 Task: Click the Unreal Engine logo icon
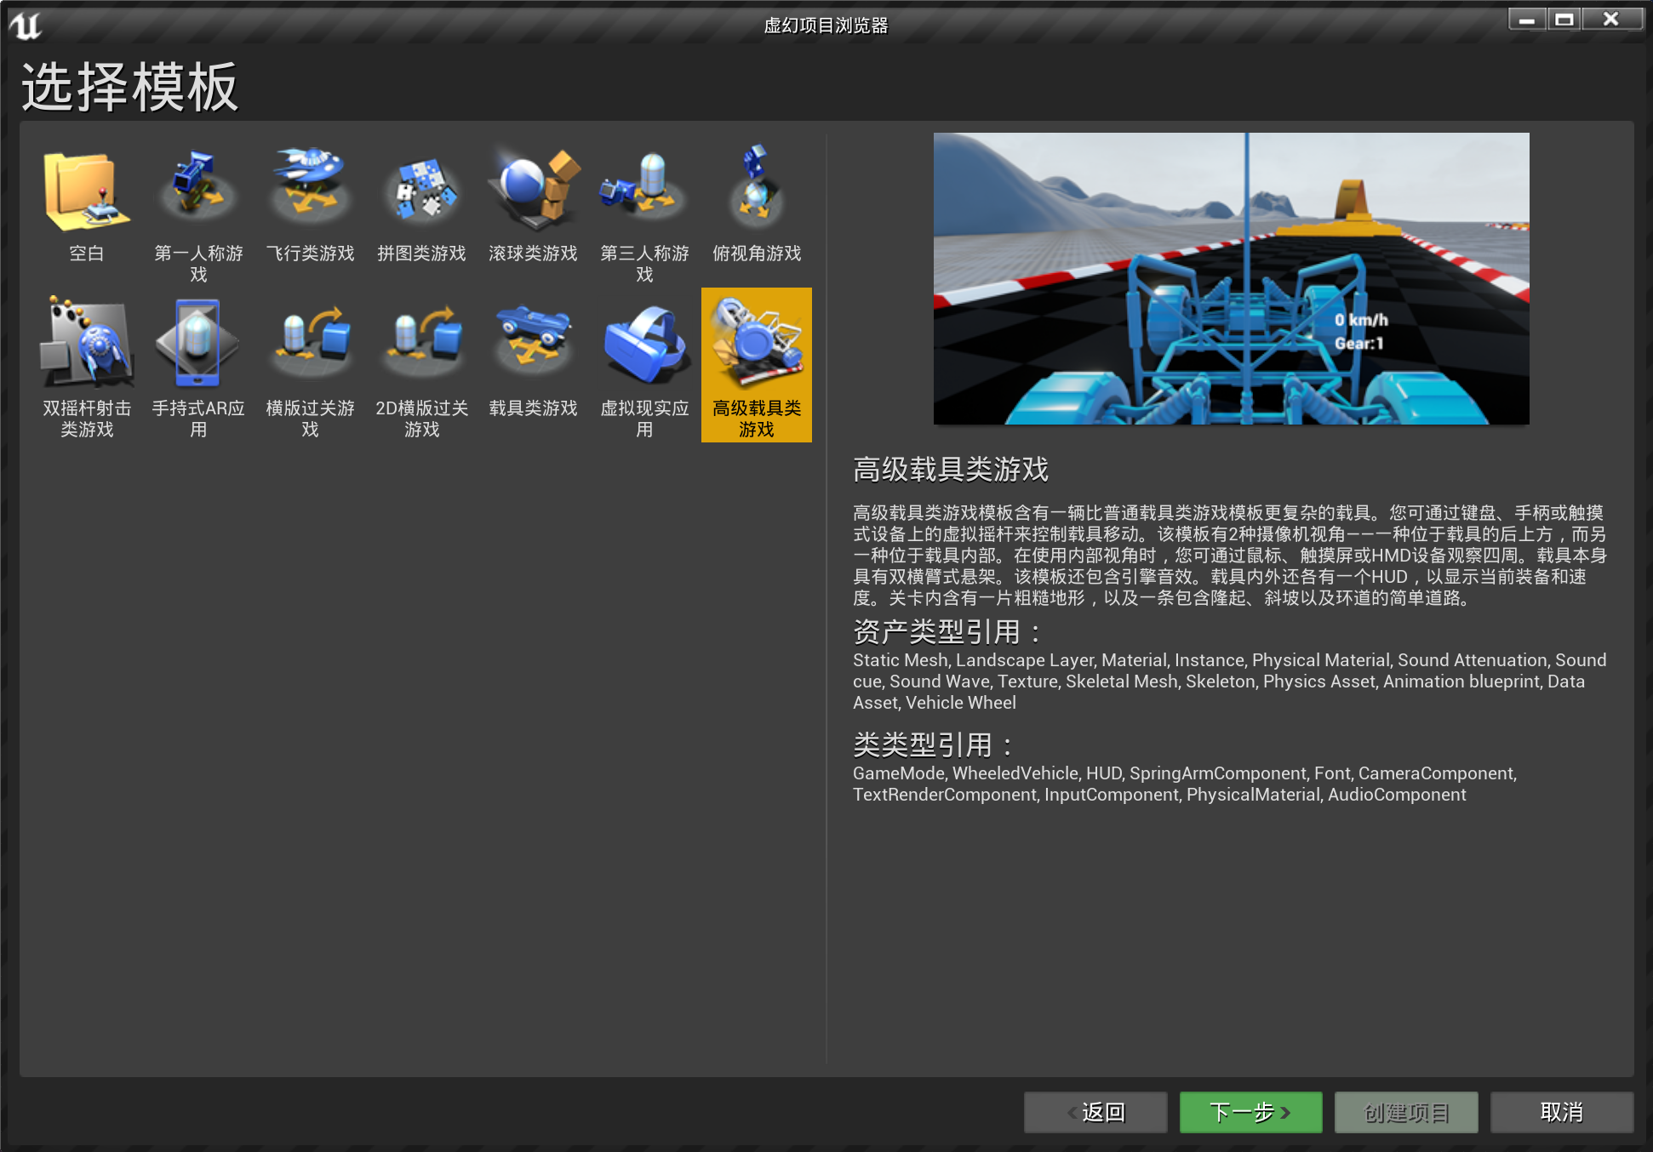(x=26, y=26)
